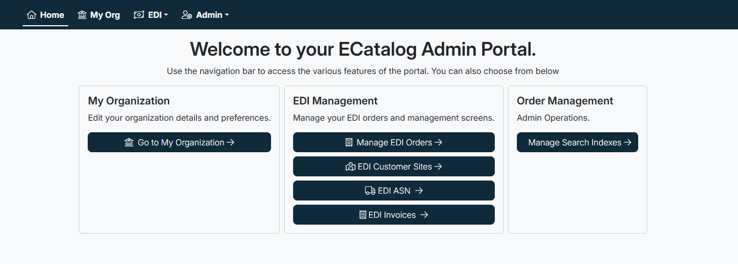Click the receipt icon on EDI Invoices button

tap(362, 215)
